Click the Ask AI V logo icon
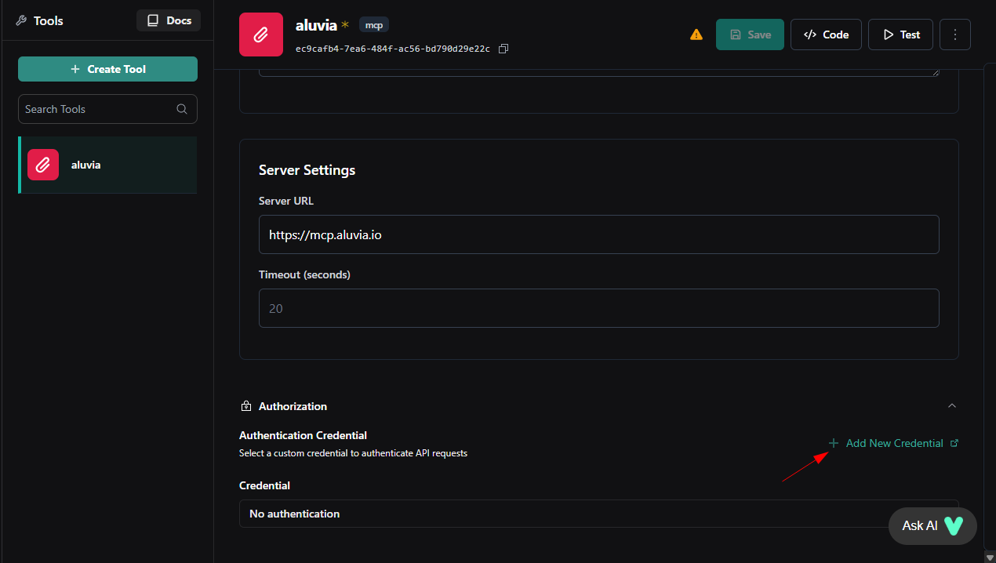The image size is (996, 563). tap(954, 525)
